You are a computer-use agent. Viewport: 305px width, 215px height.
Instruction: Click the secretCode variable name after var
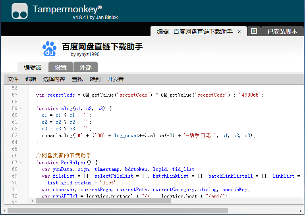pyautogui.click(x=61, y=95)
